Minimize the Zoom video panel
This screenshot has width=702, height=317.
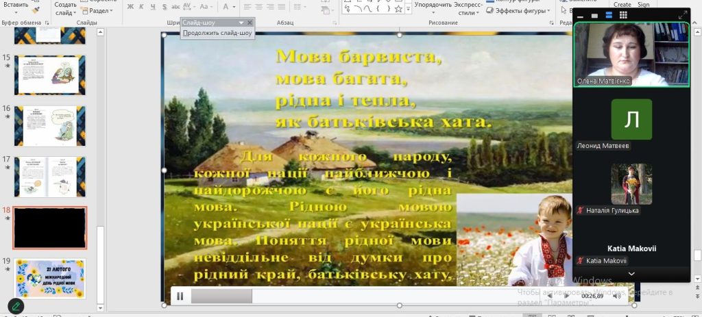click(580, 16)
